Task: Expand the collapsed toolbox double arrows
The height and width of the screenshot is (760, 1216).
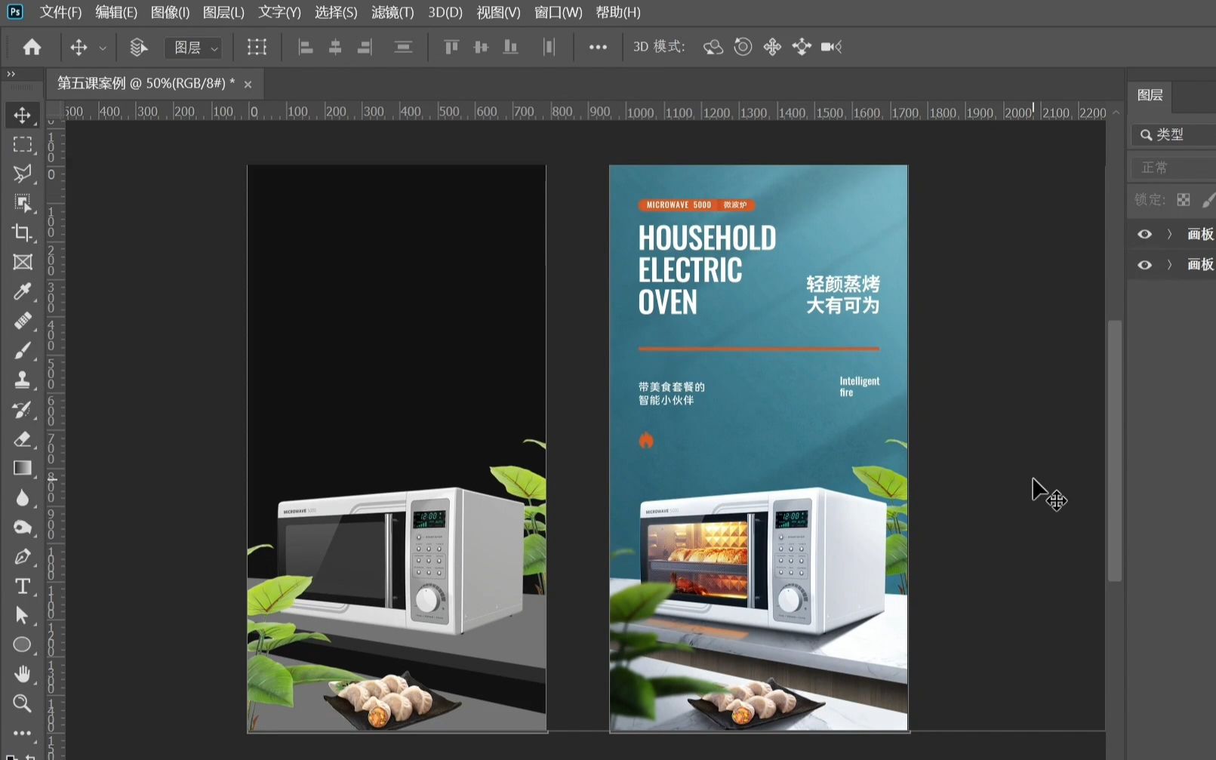Action: [11, 74]
